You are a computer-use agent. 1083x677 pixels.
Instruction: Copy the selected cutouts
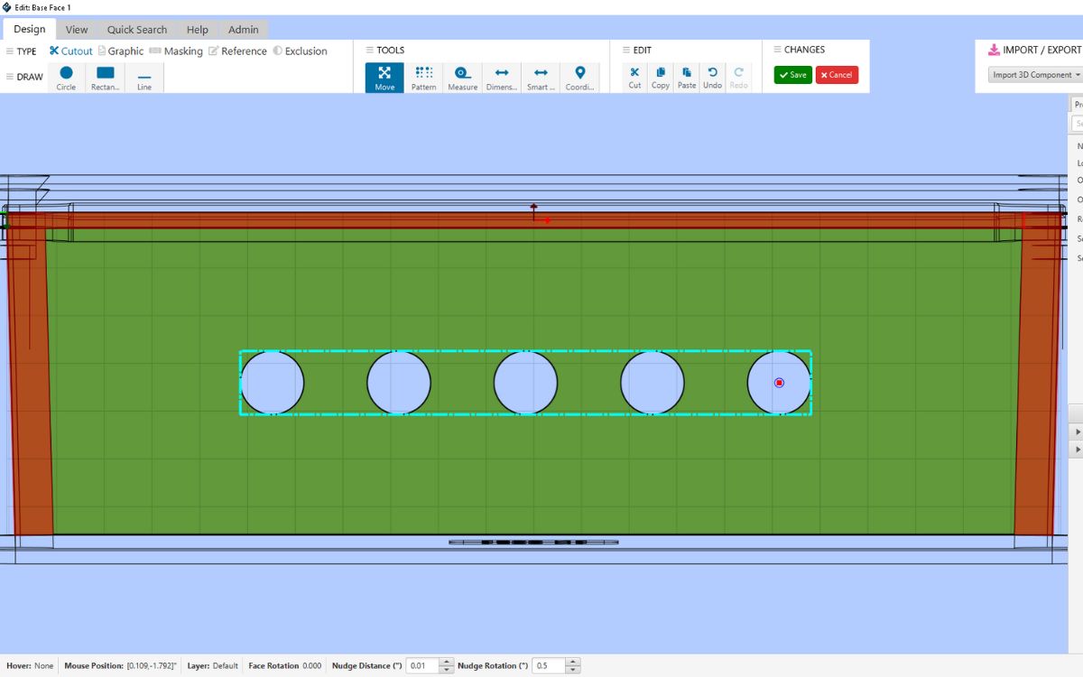(661, 78)
